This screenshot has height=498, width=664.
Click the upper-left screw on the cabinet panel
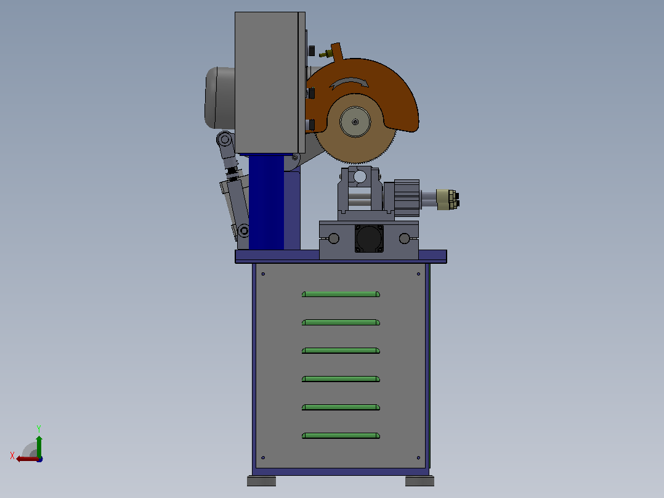pyautogui.click(x=263, y=274)
